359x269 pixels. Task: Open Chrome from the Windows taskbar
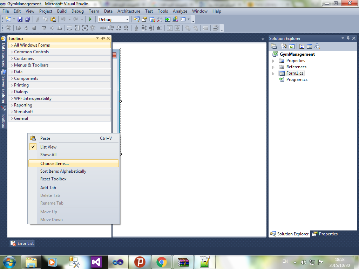coord(161,262)
